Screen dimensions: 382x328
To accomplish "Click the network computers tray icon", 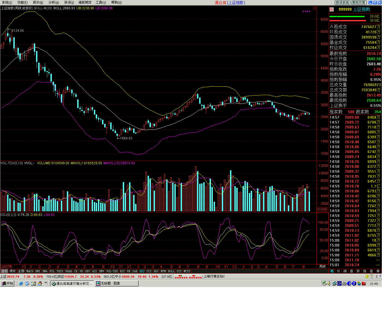I will pos(335,283).
